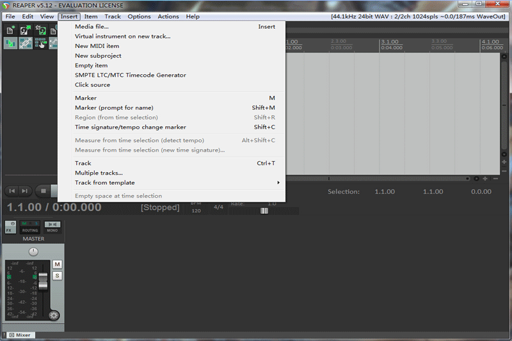Screen dimensions: 512x341
Task: Click the New Project toolbar icon
Action: [11, 30]
